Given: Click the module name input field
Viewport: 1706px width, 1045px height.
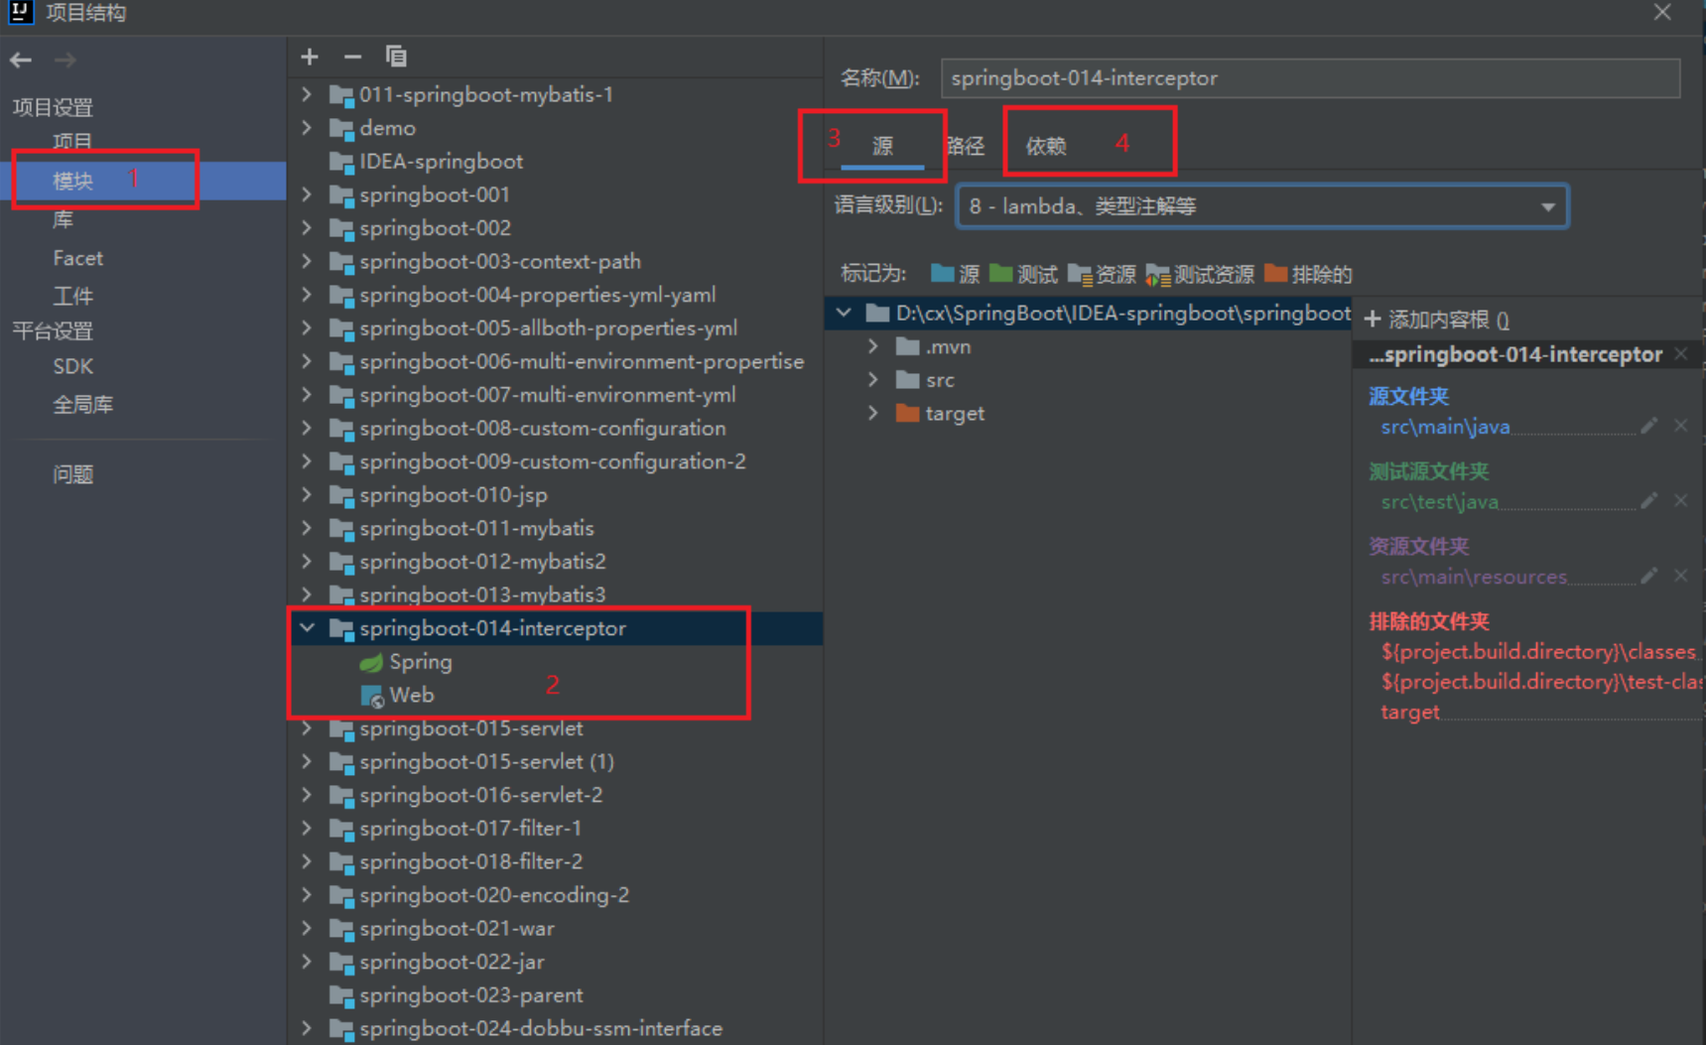Looking at the screenshot, I should (x=1310, y=78).
